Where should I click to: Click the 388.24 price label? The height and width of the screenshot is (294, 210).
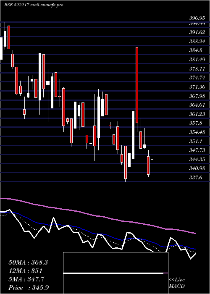[x=197, y=42]
